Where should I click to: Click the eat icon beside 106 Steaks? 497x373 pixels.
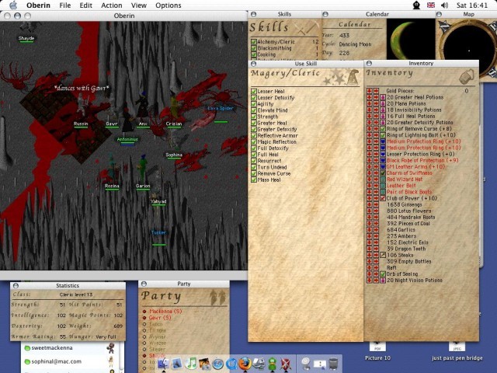383,255
